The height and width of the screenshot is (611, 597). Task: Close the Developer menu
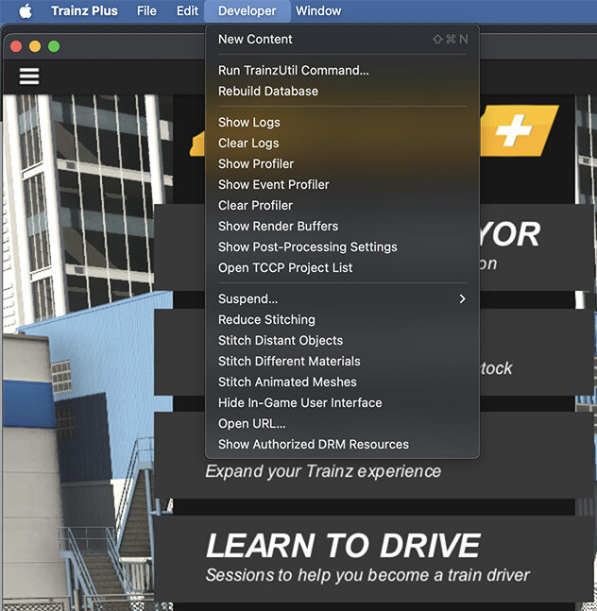point(247,11)
